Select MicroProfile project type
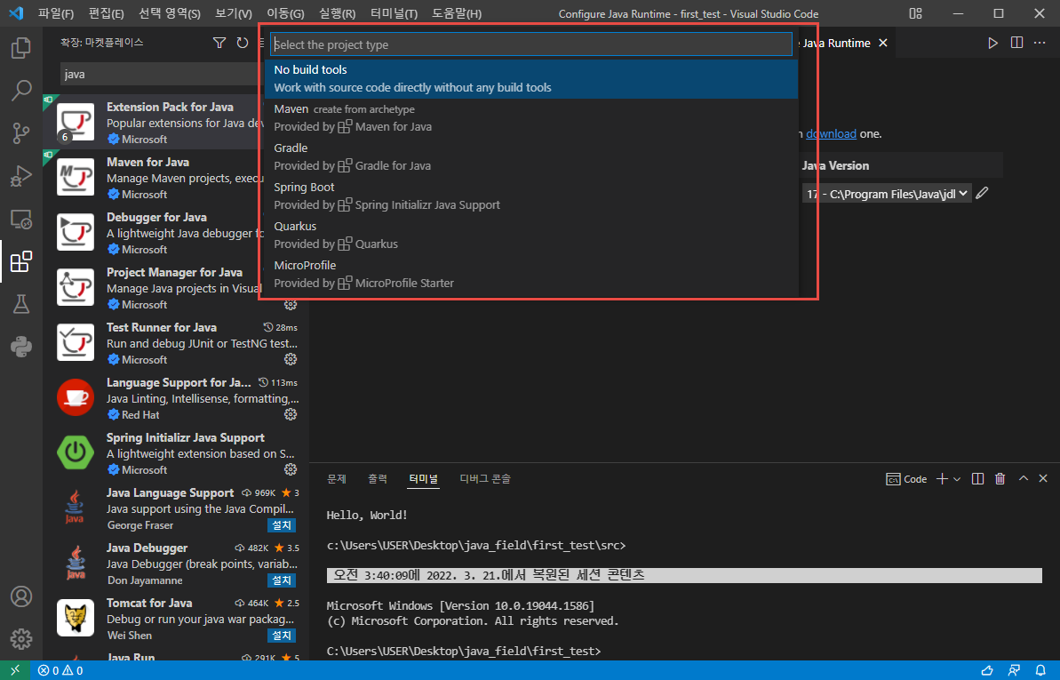 point(530,274)
